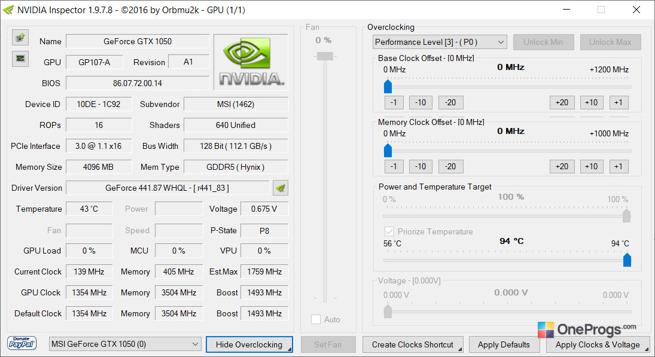Click Memory Clock Offset +1 button
Screen dimensions: 655x357
click(619, 166)
